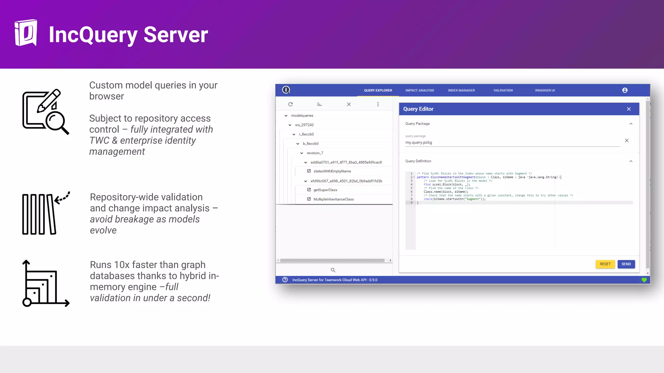This screenshot has height=373, width=664.
Task: Refresh the query tree
Action: 290,104
